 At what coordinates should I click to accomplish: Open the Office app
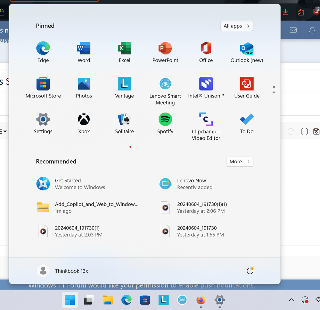[206, 52]
